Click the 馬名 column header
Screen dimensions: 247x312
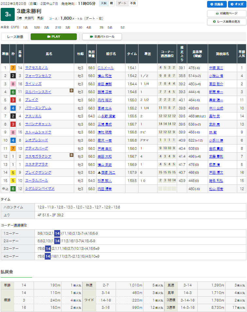click(49, 53)
